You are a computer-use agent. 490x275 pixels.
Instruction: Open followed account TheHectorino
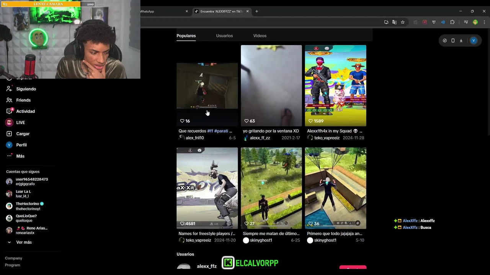point(25,206)
